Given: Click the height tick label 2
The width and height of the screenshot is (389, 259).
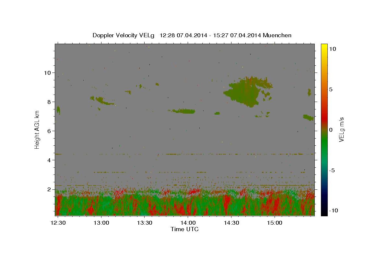Looking at the screenshot, I should tap(49, 189).
